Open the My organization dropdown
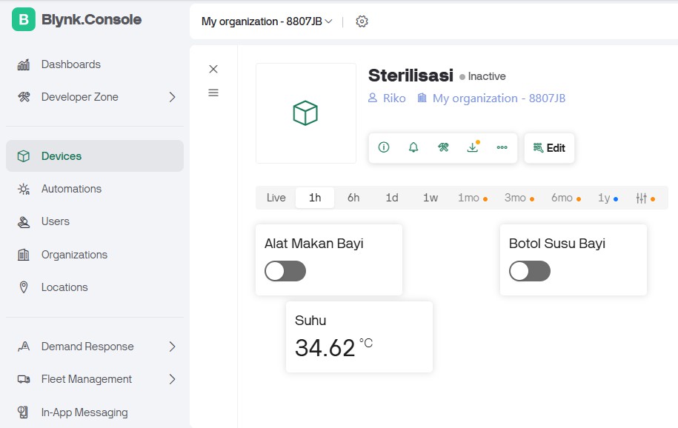This screenshot has height=428, width=678. pyautogui.click(x=267, y=21)
